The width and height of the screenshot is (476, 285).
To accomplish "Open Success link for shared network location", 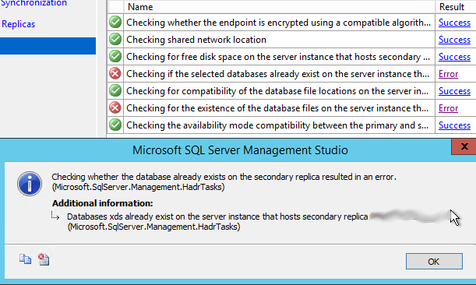I will point(454,40).
